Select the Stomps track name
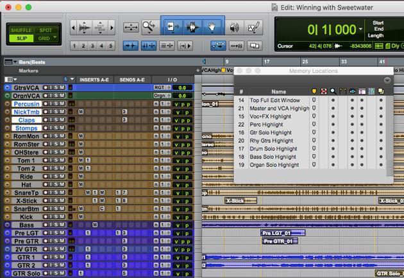This screenshot has width=404, height=278. point(26,128)
